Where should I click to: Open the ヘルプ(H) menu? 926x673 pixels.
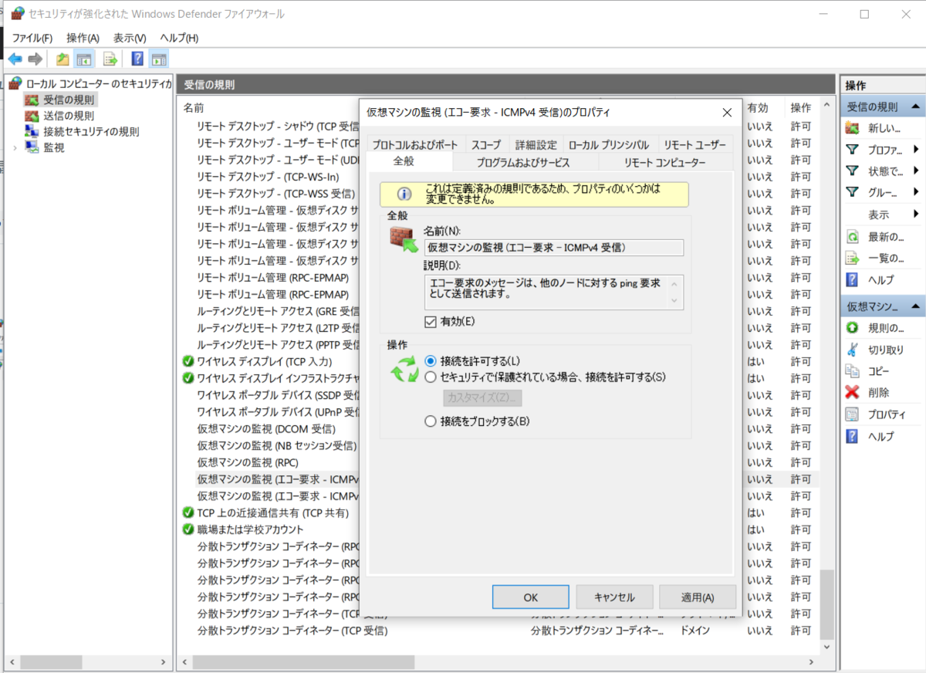pos(179,38)
